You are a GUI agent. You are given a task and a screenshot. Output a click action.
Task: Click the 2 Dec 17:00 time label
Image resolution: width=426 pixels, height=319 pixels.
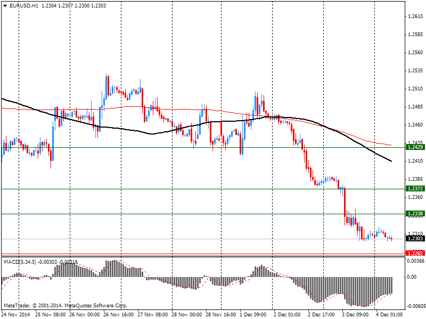point(321,315)
